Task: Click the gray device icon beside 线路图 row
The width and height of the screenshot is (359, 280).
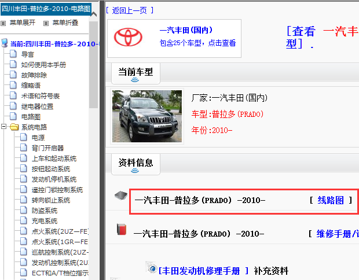Action: point(121,196)
